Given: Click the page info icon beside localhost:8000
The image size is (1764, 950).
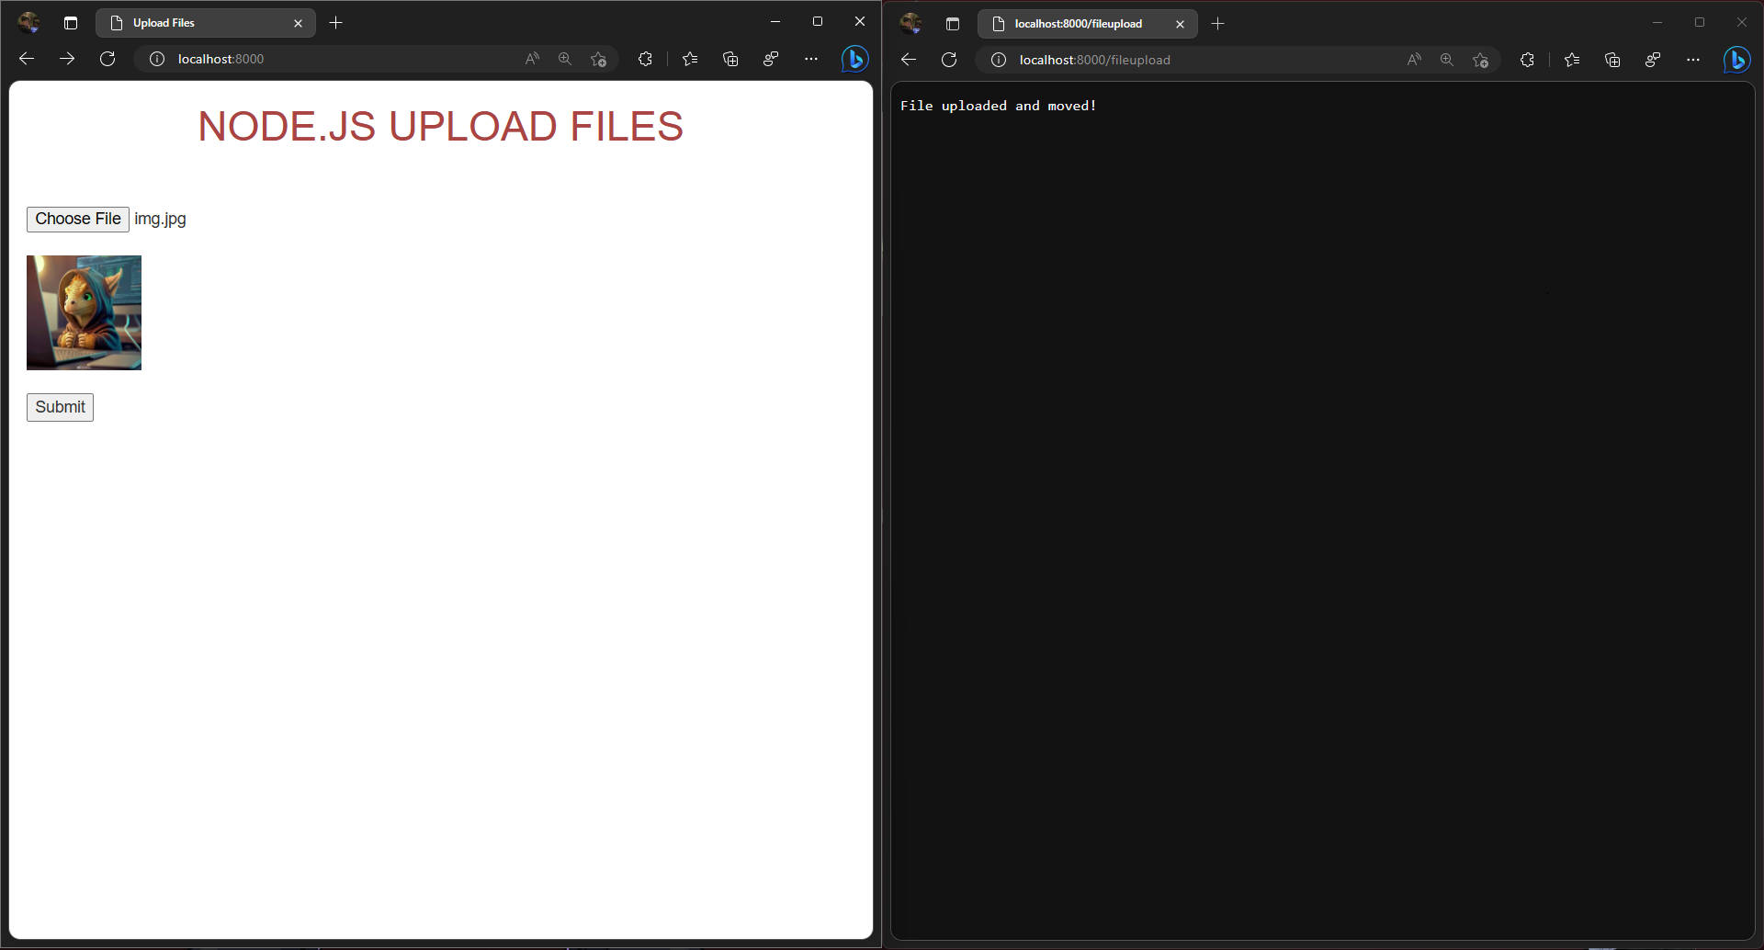Looking at the screenshot, I should (x=156, y=58).
